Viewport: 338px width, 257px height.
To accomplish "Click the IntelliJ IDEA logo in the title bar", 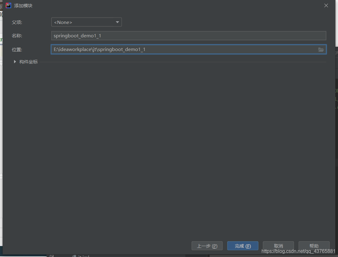I will click(8, 5).
